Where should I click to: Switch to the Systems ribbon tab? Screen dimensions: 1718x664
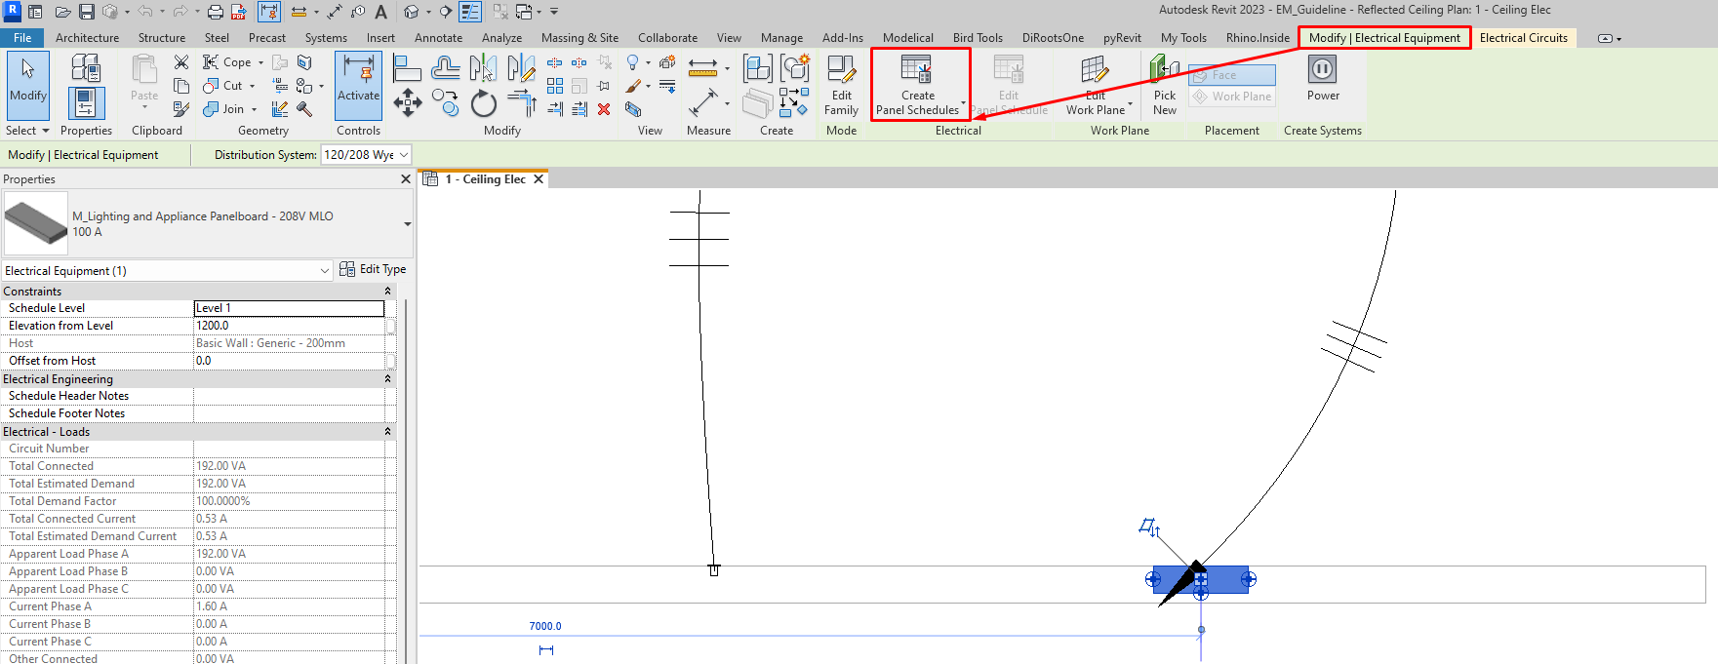coord(326,38)
